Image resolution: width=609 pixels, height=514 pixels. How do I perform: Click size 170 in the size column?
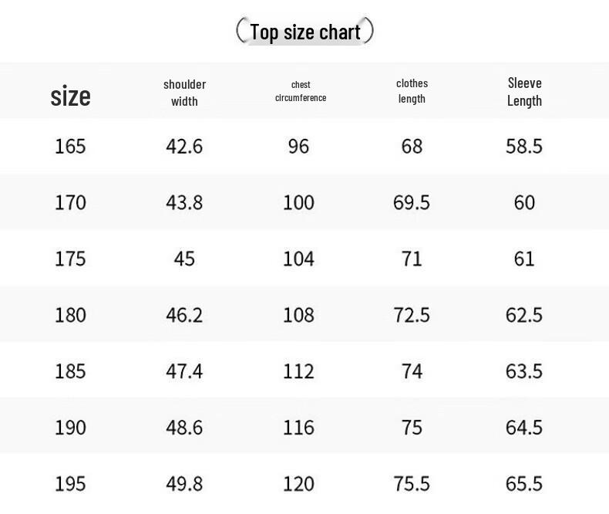coord(70,202)
